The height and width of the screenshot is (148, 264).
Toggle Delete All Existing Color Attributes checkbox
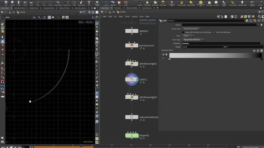(183, 32)
